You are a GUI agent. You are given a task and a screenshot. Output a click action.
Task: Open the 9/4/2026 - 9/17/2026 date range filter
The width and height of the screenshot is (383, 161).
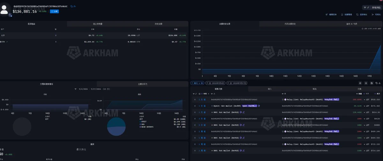click(92, 89)
